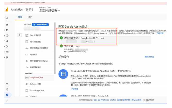The width and height of the screenshot is (172, 108).
Task: Click the GA4 设置助理 checkbox icon
Action: (x=27, y=35)
